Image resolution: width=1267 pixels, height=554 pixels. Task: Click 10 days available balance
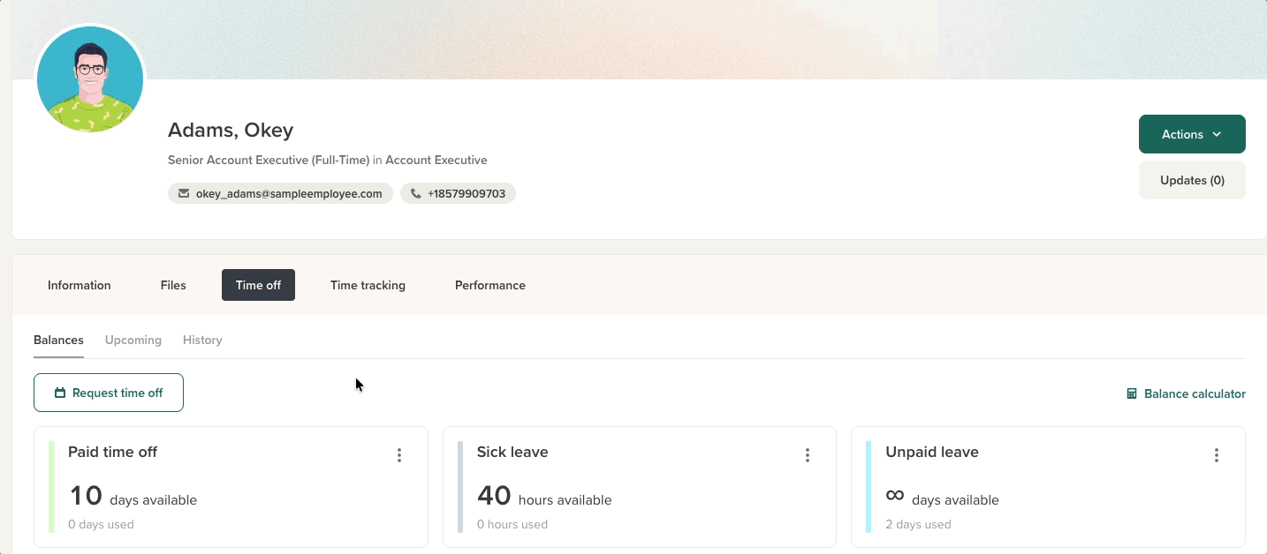[x=133, y=497]
